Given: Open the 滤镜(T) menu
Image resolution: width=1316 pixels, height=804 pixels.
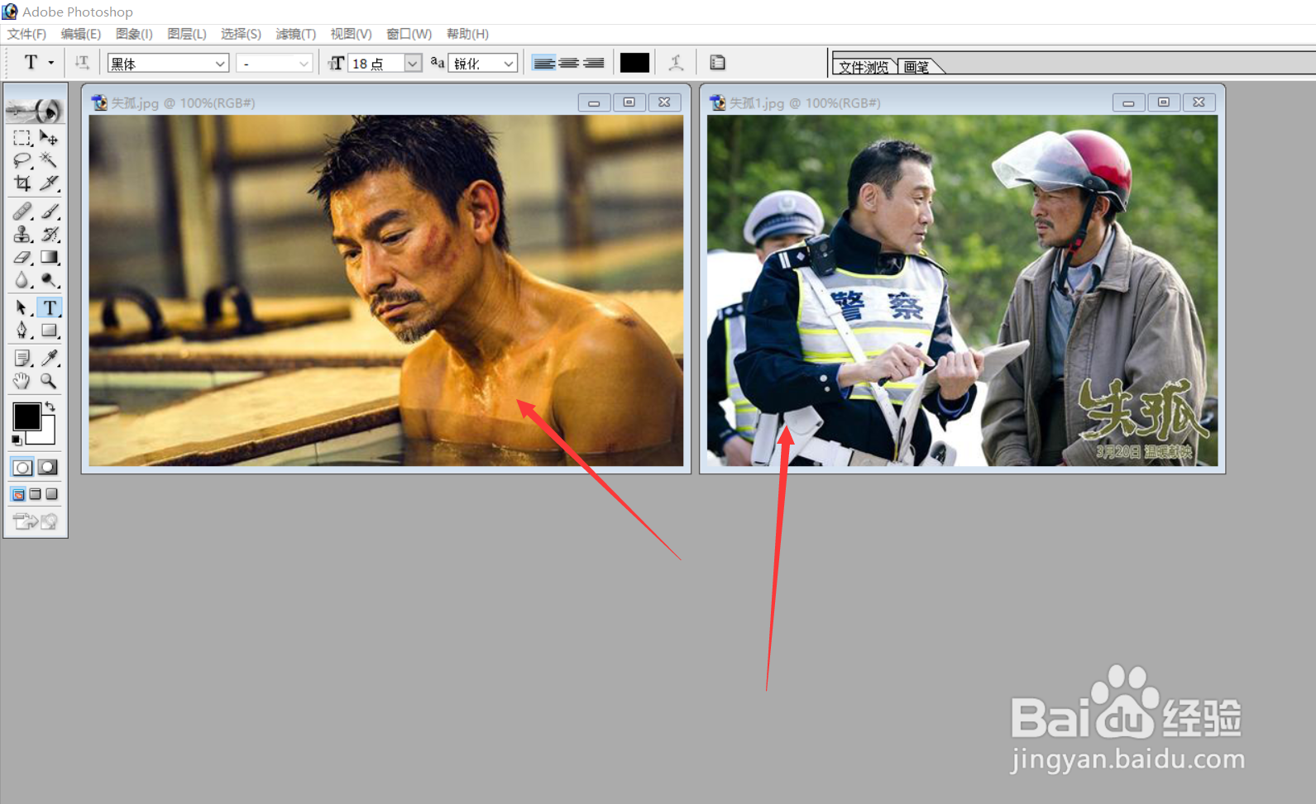Looking at the screenshot, I should pos(295,34).
